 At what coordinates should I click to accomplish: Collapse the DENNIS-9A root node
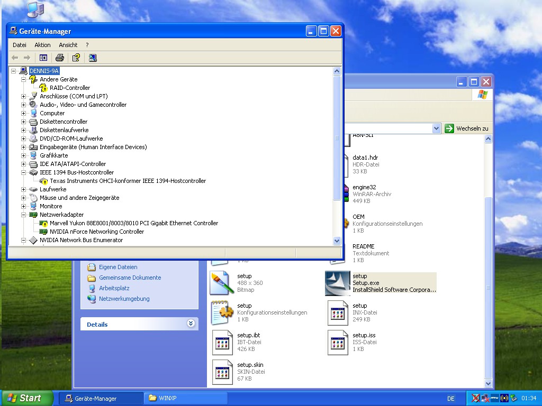[x=13, y=71]
